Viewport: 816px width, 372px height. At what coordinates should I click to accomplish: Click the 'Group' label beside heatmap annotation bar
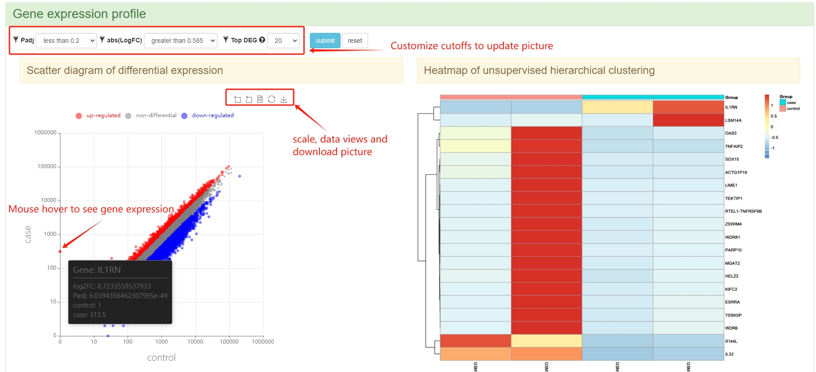[732, 97]
